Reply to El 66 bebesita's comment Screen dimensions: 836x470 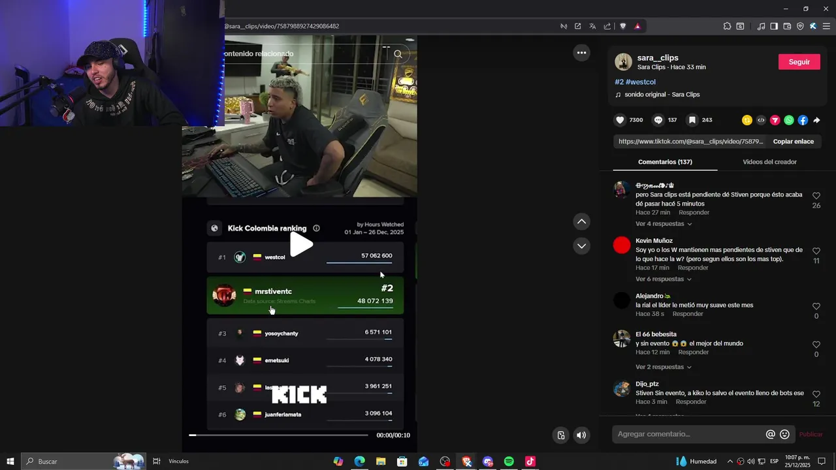tap(694, 352)
